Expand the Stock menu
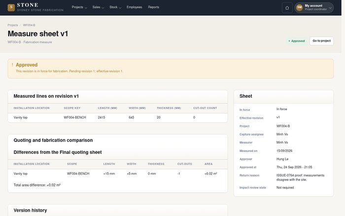Image resolution: width=345 pixels, height=216 pixels. pos(115,7)
